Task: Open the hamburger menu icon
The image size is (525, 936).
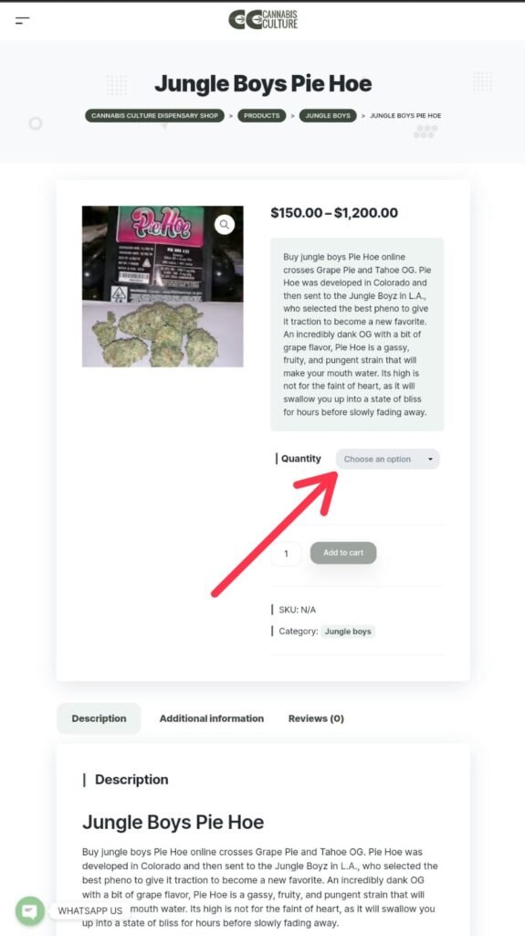Action: tap(22, 21)
